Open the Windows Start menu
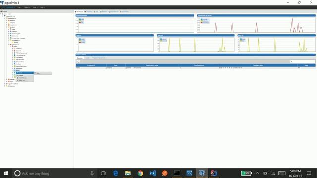Screen dimensions: 317x178 [6, 173]
